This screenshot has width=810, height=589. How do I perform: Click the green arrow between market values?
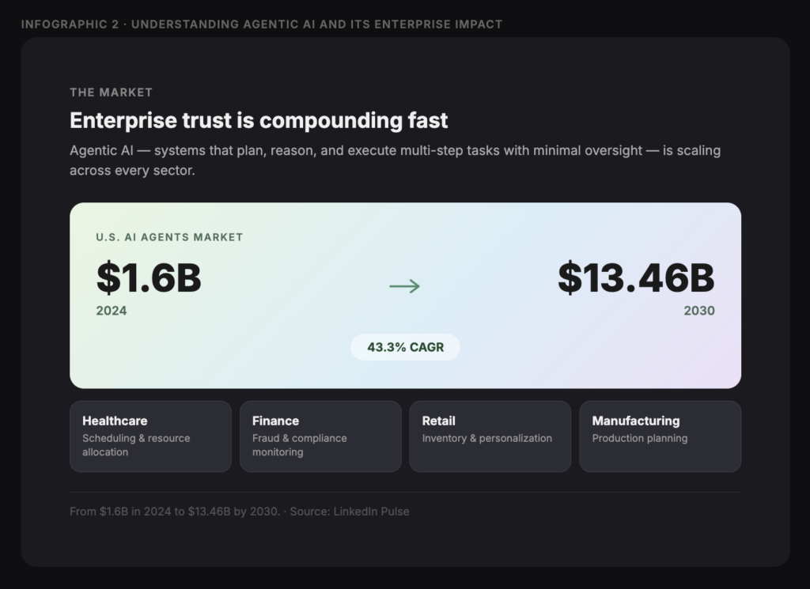click(404, 286)
